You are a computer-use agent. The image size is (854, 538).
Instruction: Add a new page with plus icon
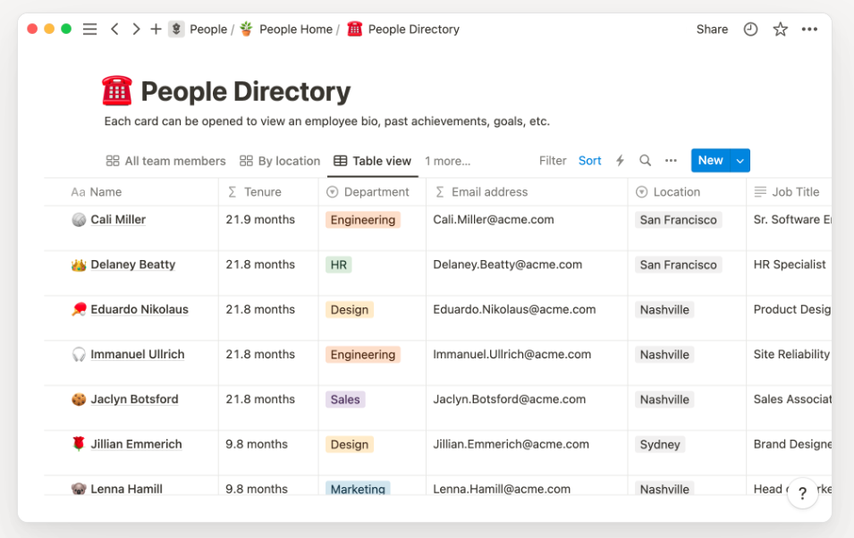tap(156, 29)
